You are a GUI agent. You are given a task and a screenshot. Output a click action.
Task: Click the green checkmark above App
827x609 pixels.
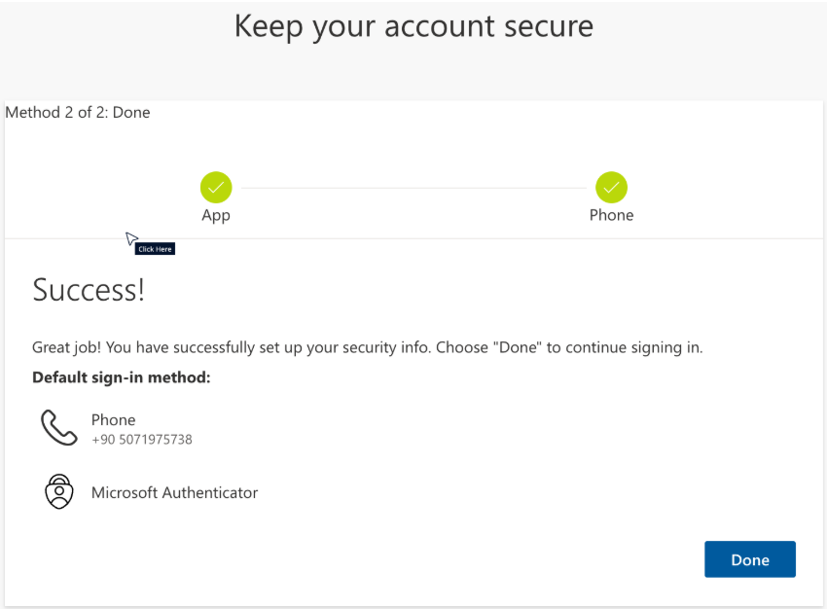point(216,187)
